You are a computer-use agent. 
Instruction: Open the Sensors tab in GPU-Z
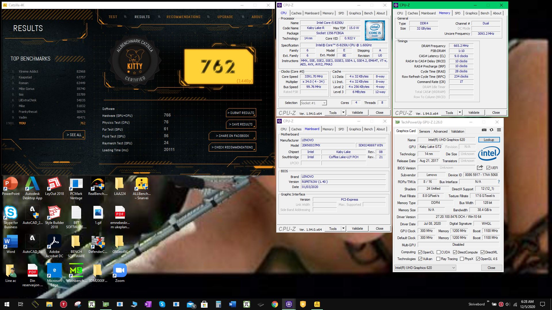pos(424,131)
